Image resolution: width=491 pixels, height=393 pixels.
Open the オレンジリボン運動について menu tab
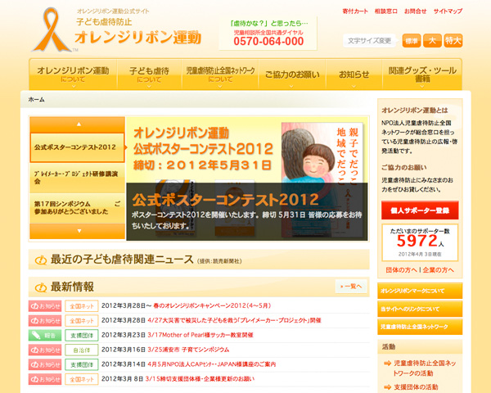point(73,75)
